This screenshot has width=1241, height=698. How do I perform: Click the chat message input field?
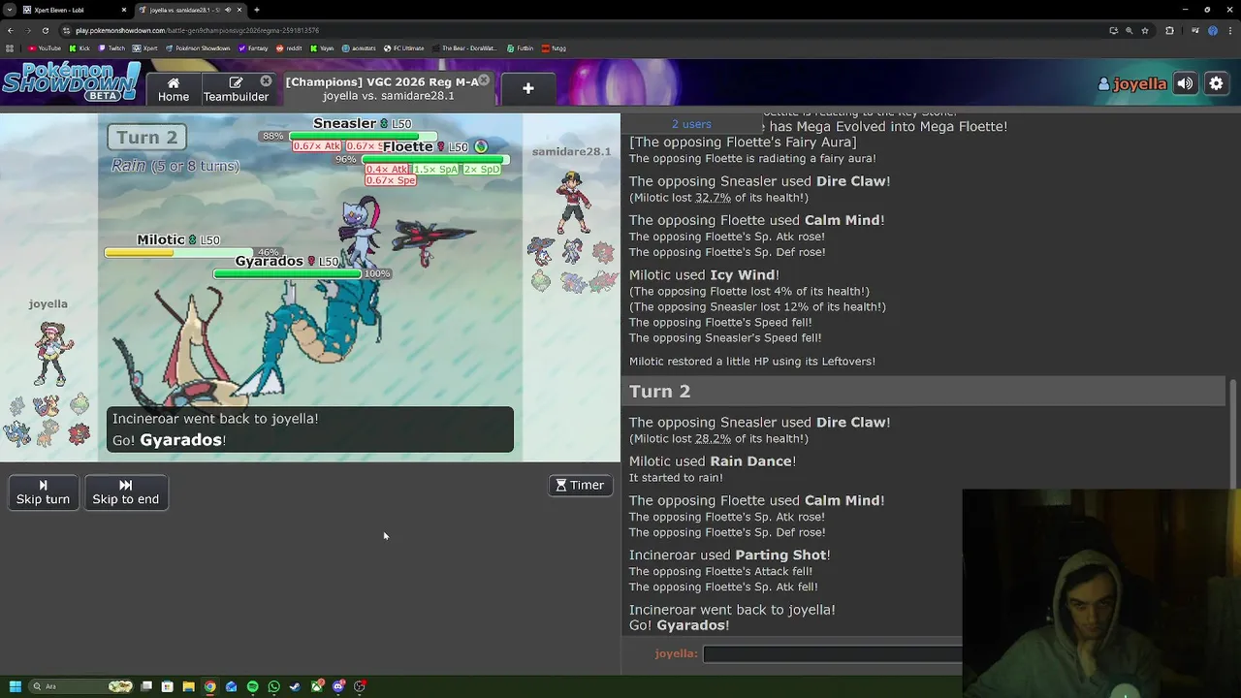pos(832,653)
